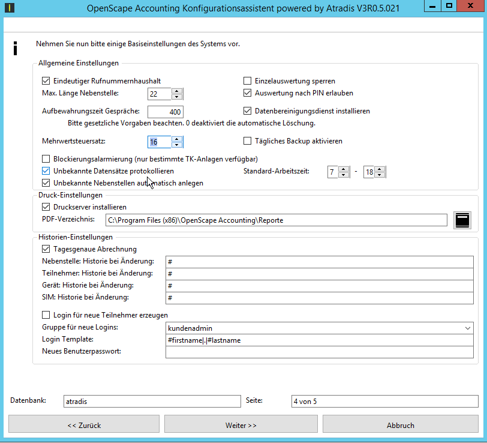This screenshot has height=443, width=487.
Task: Toggle Tagesgenaue Abrechnung checkbox
Action: click(x=46, y=249)
